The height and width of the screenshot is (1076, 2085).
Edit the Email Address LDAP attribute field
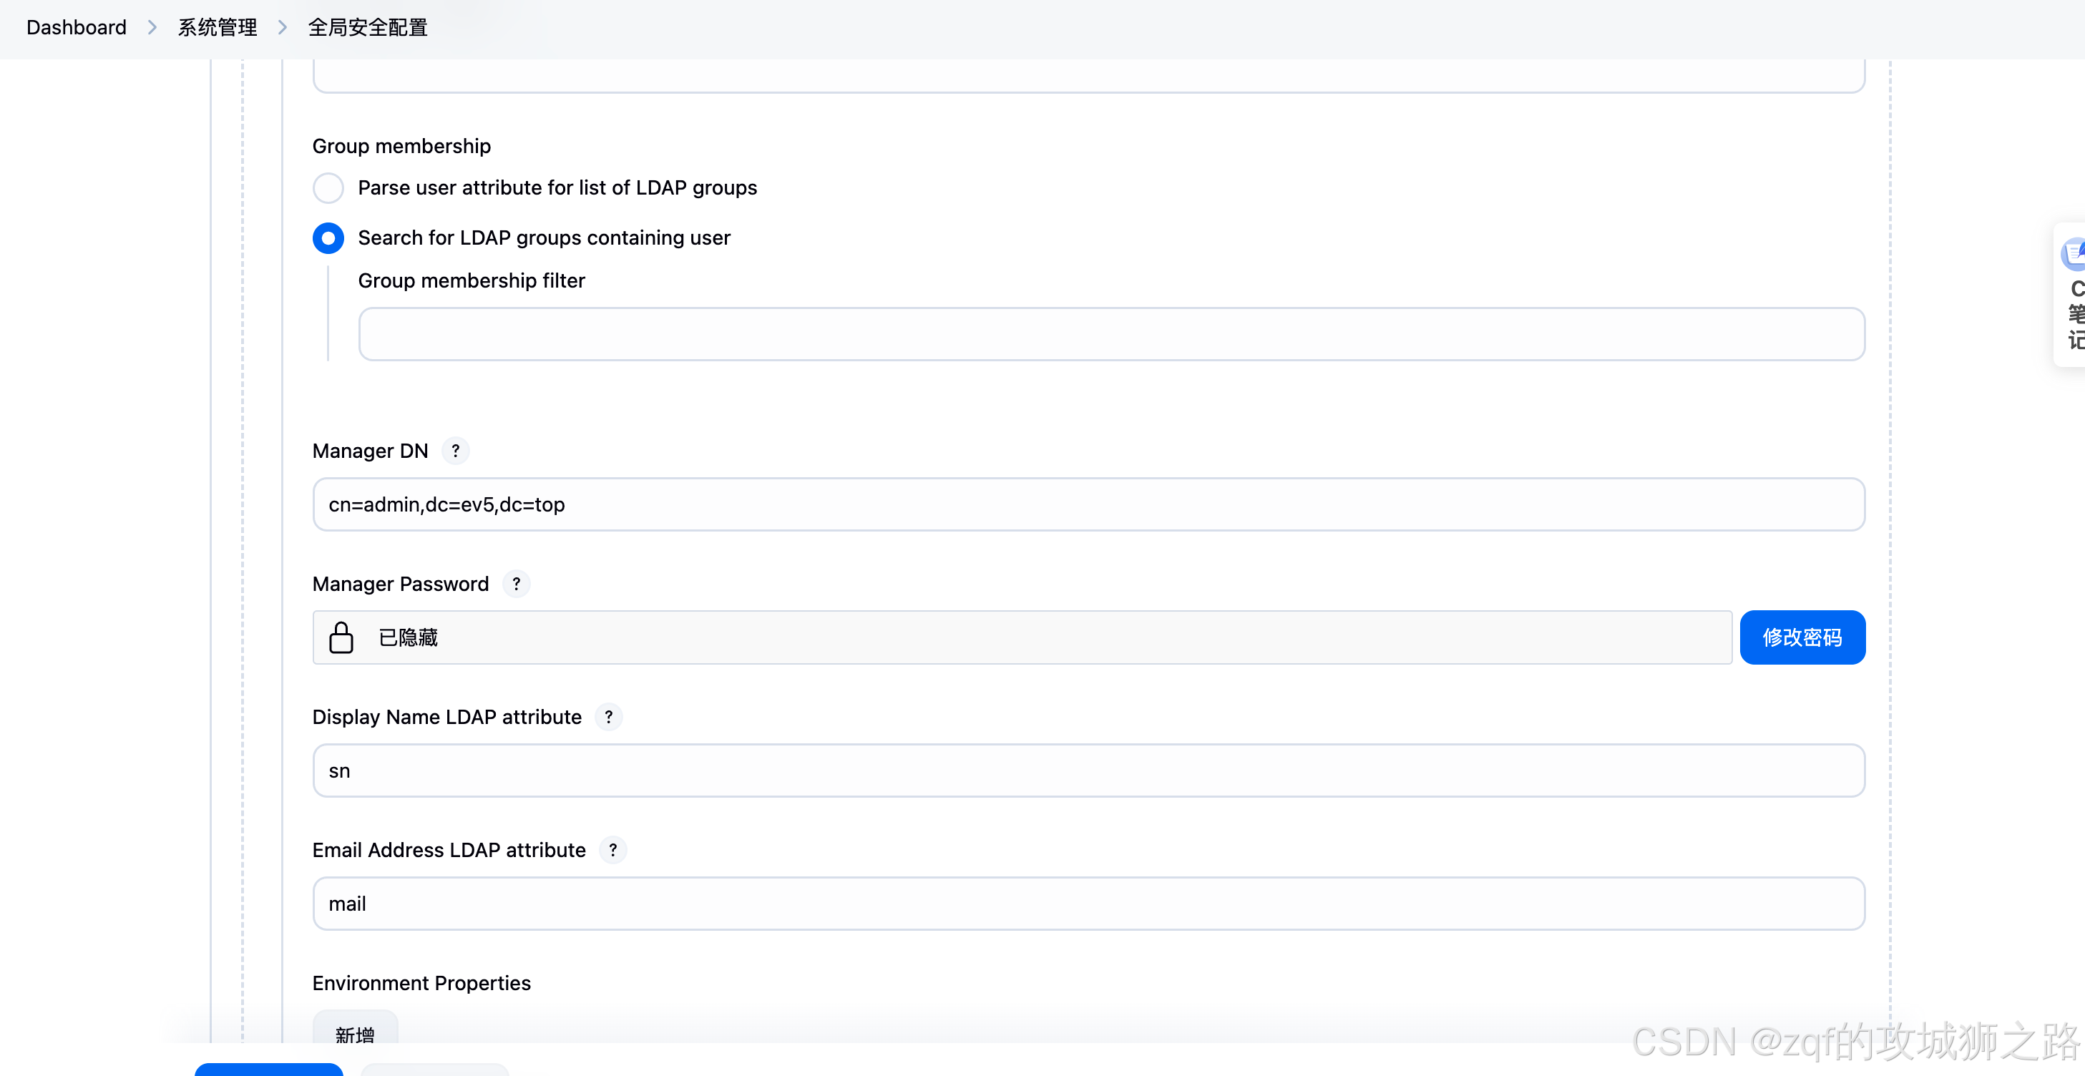tap(1088, 904)
